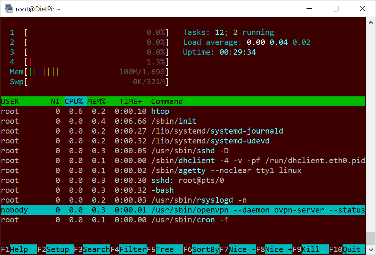Click F7 Nice - to lower niceness

(238, 249)
